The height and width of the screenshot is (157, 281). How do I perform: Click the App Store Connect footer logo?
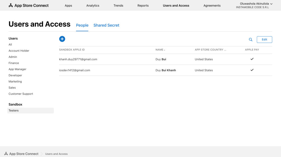(x=21, y=154)
